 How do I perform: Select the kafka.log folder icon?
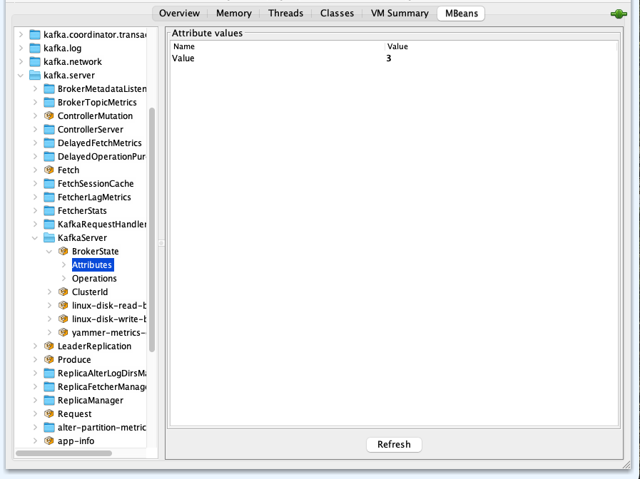(x=35, y=48)
